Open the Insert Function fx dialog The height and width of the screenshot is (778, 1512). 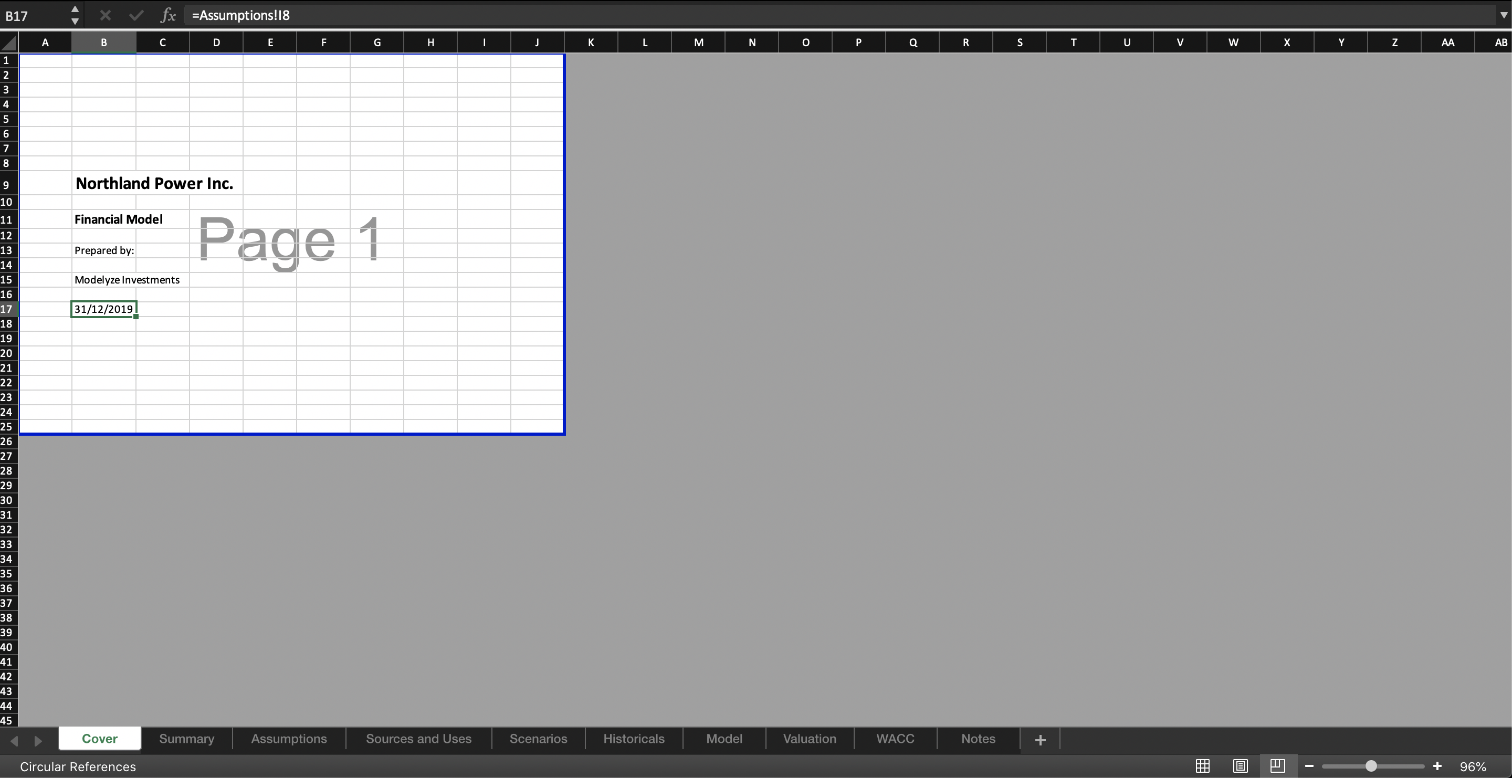point(168,15)
